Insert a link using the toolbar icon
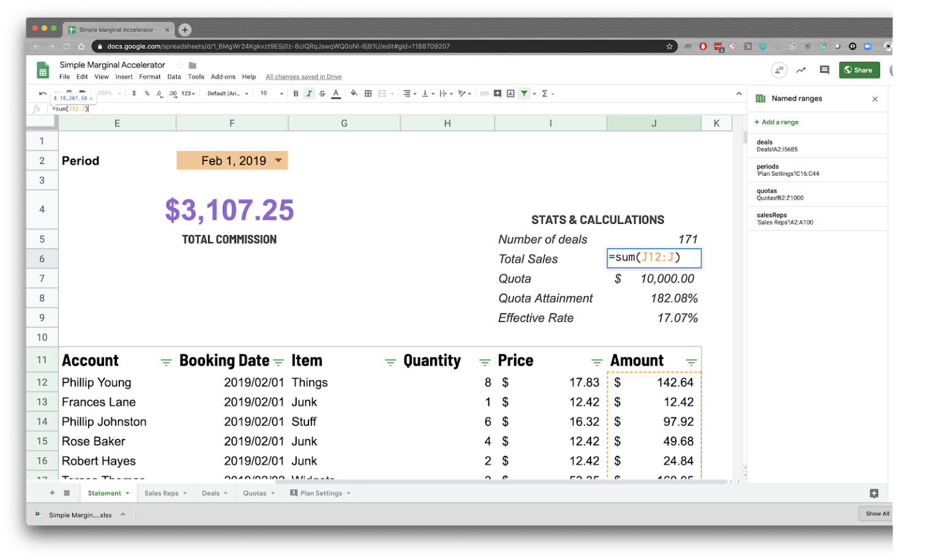Image resolution: width=940 pixels, height=560 pixels. pos(485,93)
